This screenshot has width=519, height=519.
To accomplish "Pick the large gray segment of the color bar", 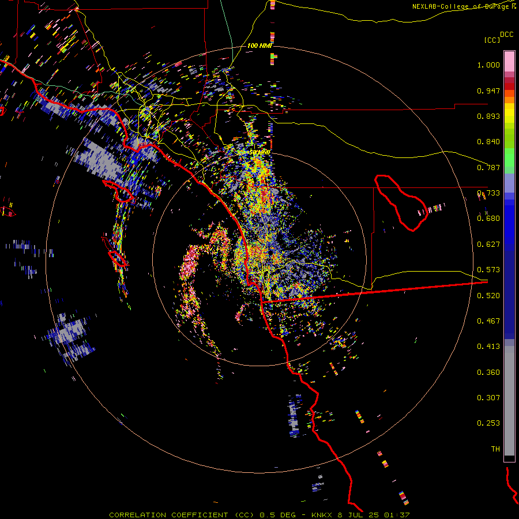I will 509,401.
